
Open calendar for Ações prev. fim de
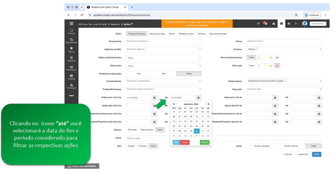pyautogui.click(x=275, y=98)
